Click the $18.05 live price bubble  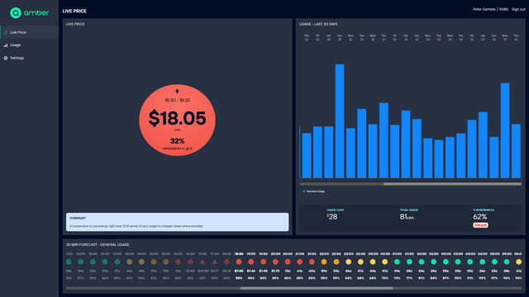[x=177, y=120]
